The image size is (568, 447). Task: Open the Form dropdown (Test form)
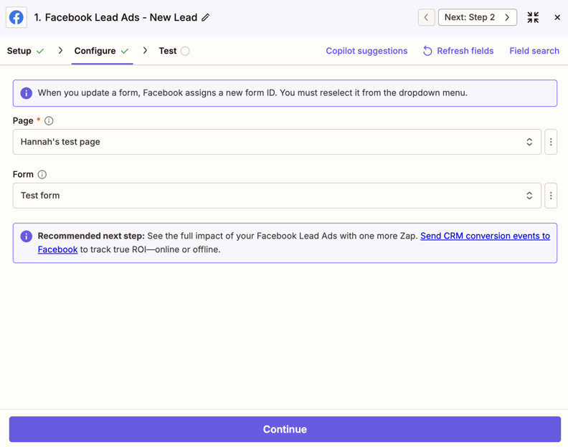pos(277,196)
